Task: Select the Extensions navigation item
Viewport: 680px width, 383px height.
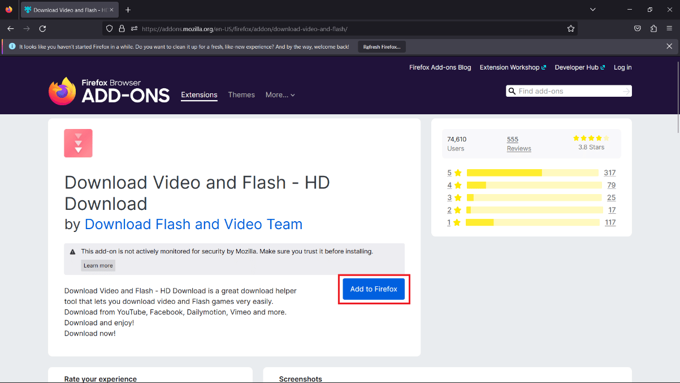Action: click(199, 94)
